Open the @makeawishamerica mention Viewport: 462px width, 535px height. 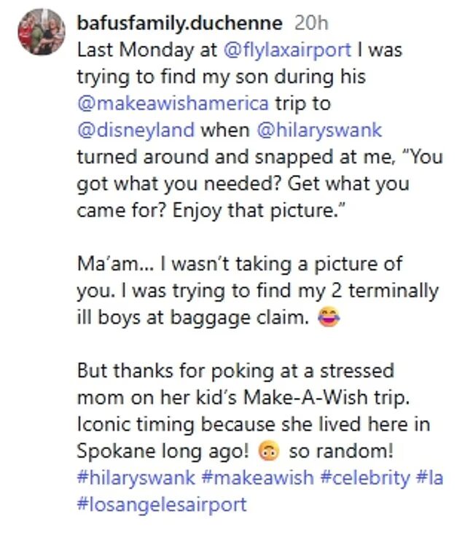pos(172,104)
